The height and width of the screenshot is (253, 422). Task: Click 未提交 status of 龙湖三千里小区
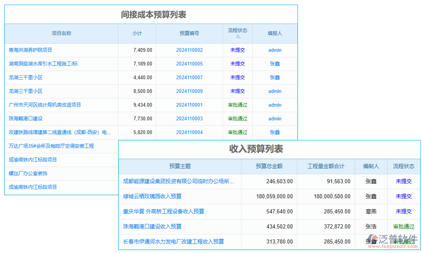point(237,78)
